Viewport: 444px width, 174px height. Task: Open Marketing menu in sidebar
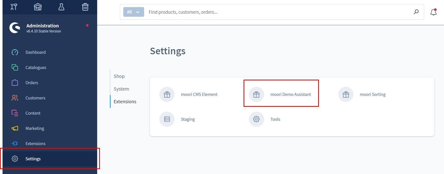click(x=35, y=128)
